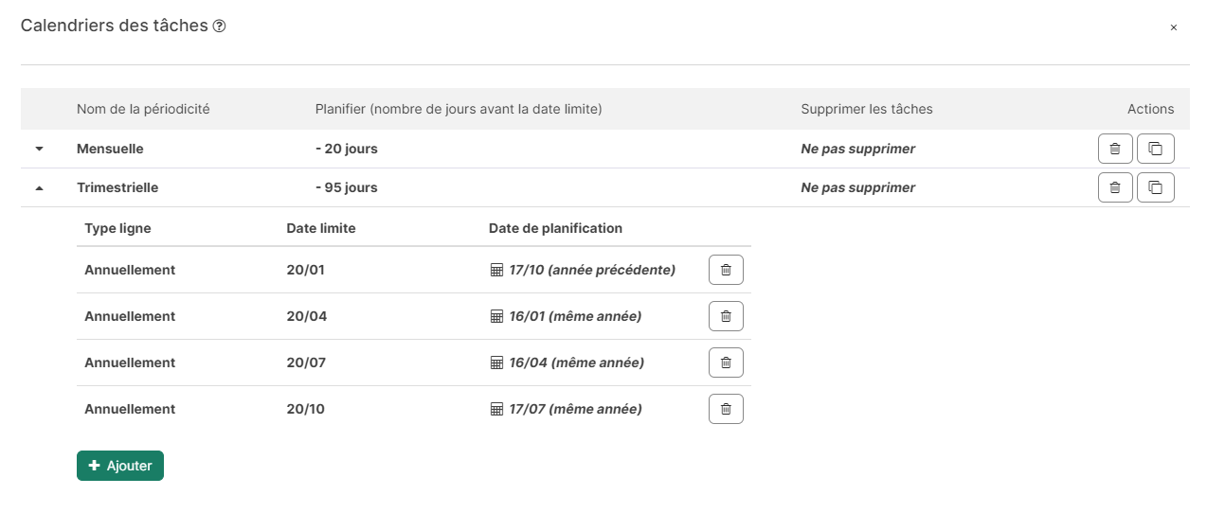
Task: Click the Ajouter button
Action: 120,466
